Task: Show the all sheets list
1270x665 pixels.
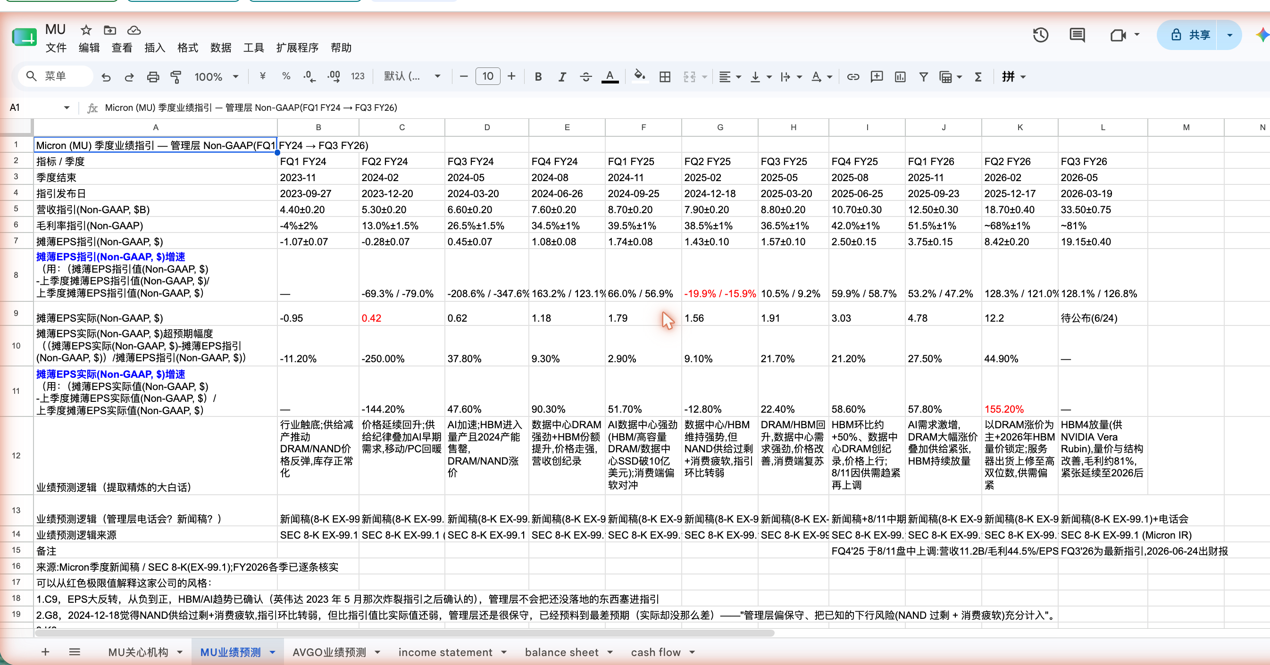Action: 75,652
